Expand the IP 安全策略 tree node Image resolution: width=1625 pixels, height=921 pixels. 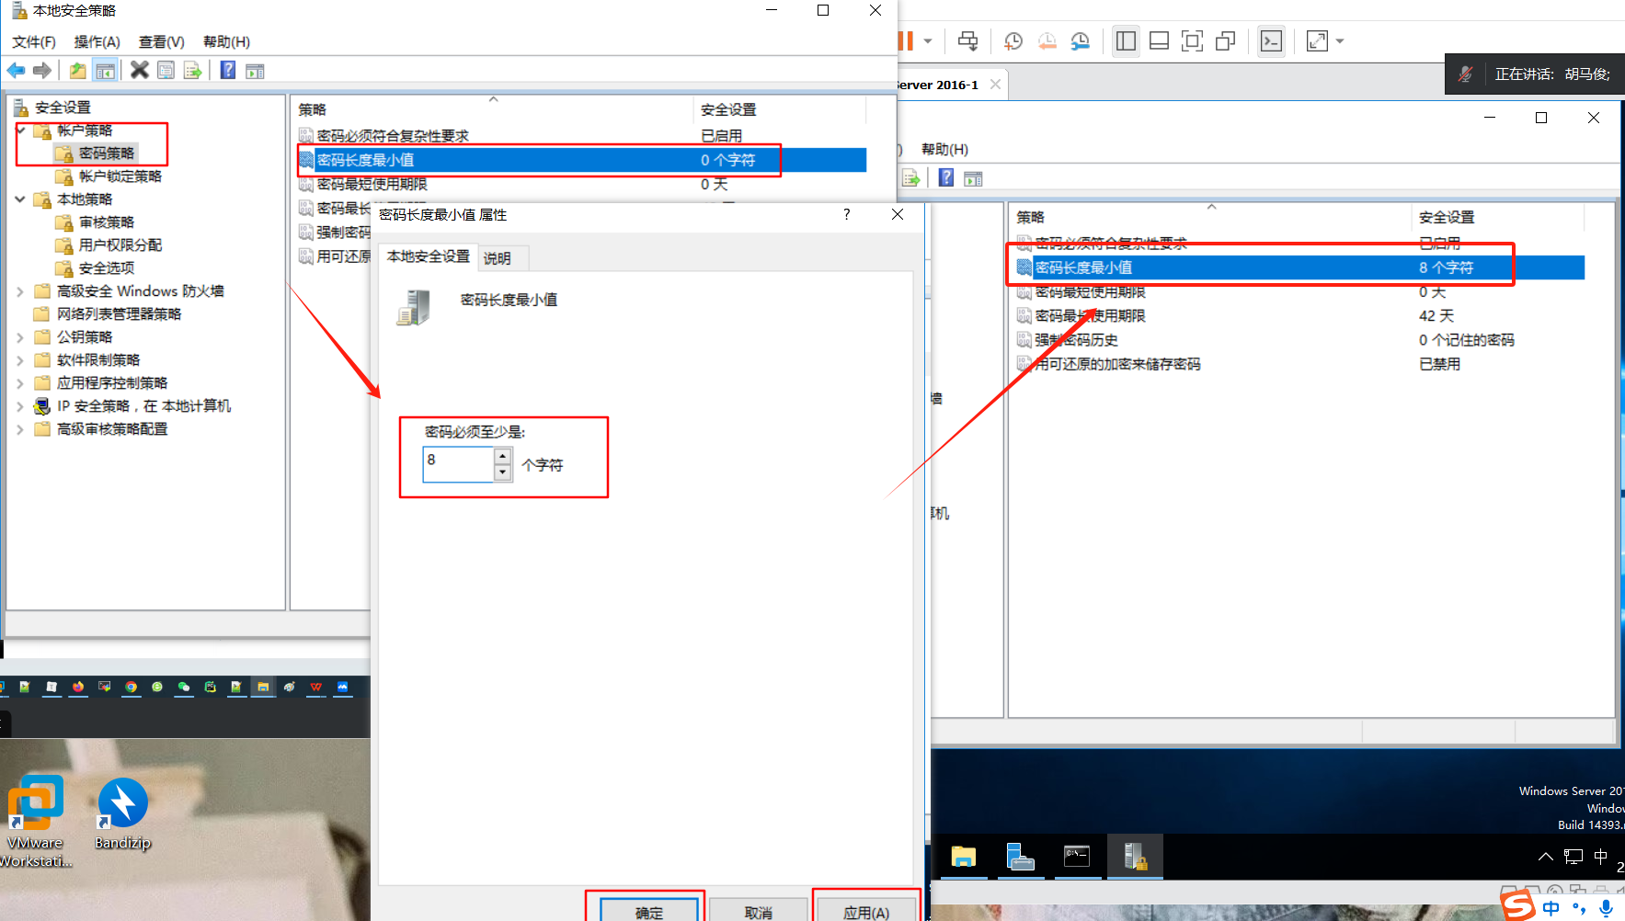(20, 406)
